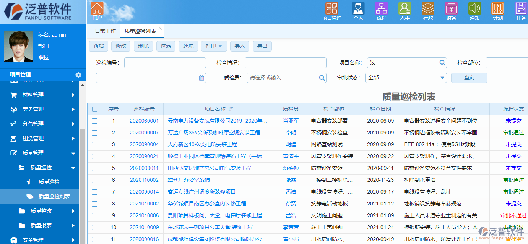The height and width of the screenshot is (244, 528).
Task: Expand the 分包管理 menu
Action: point(73,124)
